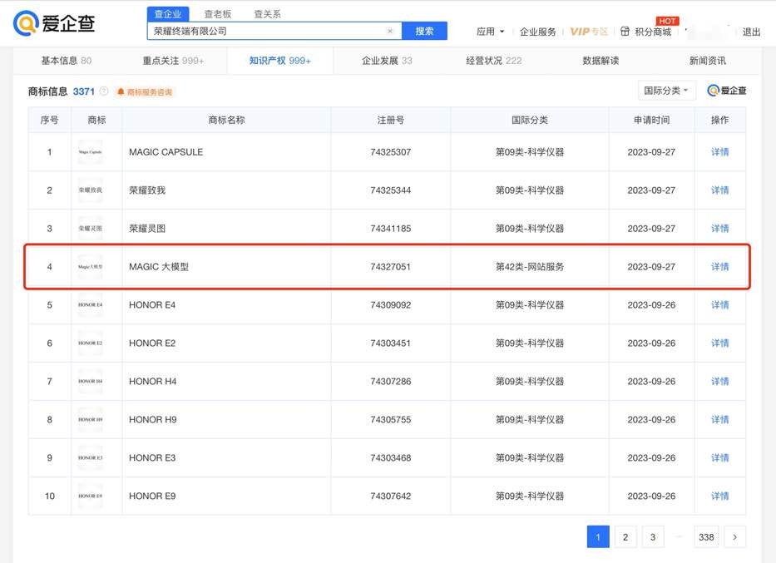Open the 企业服务 link
The image size is (776, 563).
point(537,32)
